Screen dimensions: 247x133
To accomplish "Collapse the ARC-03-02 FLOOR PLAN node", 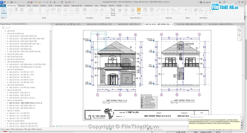I will coord(5,33).
